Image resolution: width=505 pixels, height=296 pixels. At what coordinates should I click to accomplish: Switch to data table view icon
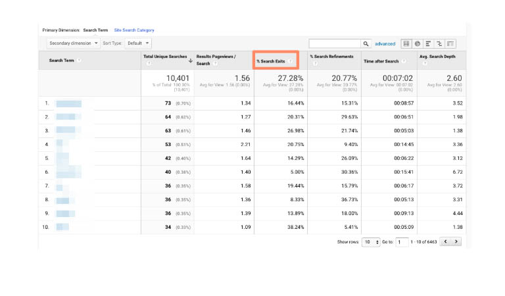406,43
